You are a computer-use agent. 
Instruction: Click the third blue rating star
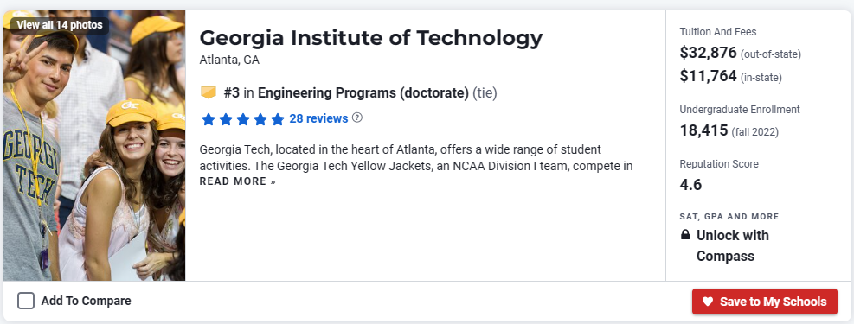(243, 119)
